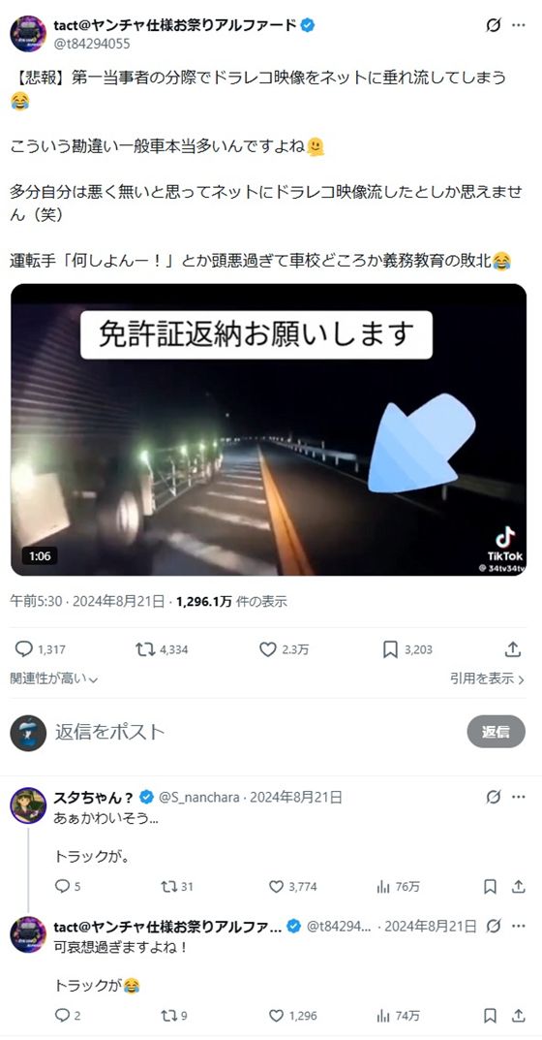This screenshot has height=1040, width=542.
Task: Share tact's last reply
Action: point(519,1016)
